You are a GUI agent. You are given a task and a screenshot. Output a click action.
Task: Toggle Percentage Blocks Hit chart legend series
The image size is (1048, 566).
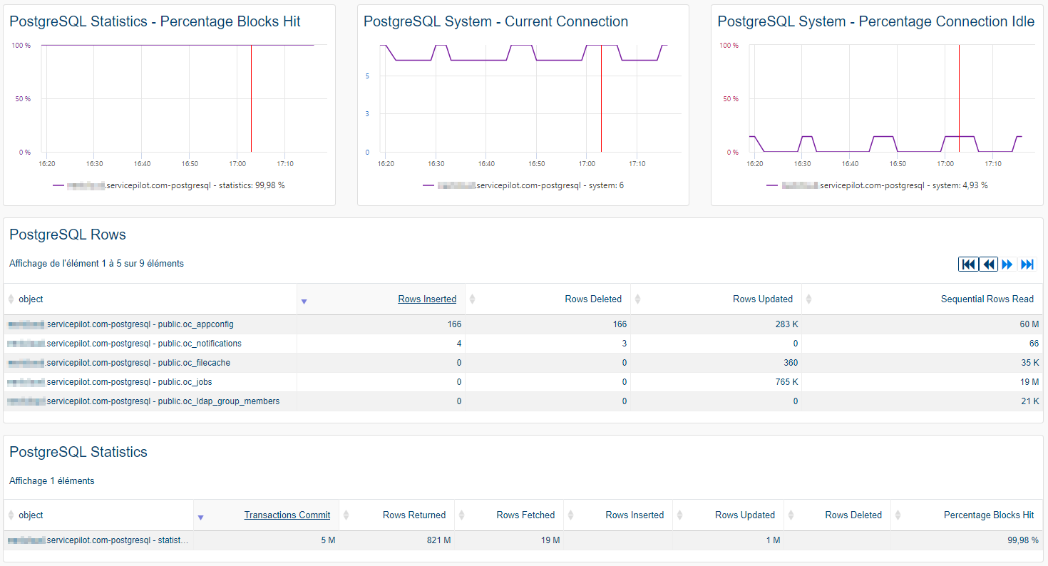point(169,185)
